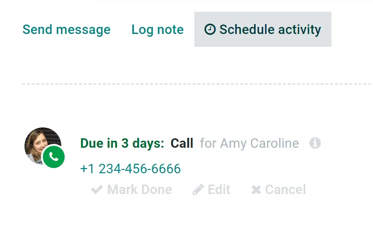Click the Due in 3 days label

(122, 143)
